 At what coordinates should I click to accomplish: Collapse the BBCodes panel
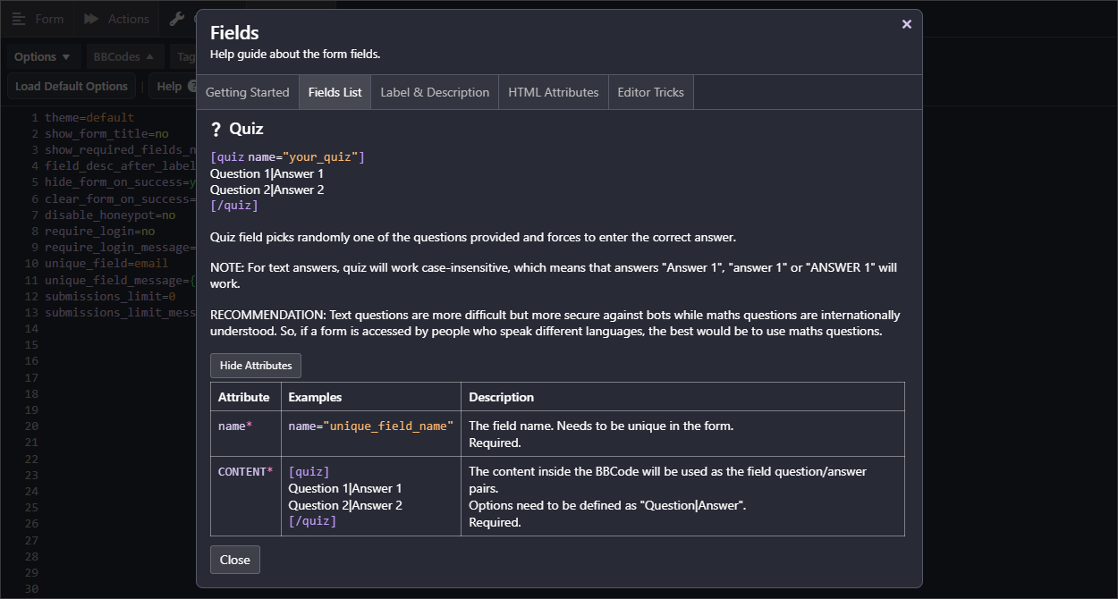pyautogui.click(x=124, y=55)
